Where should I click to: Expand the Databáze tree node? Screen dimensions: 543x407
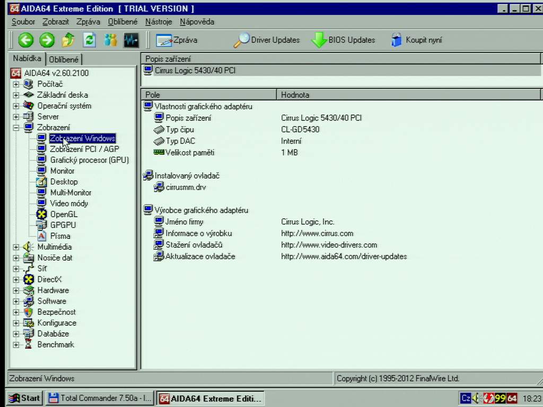click(x=16, y=334)
